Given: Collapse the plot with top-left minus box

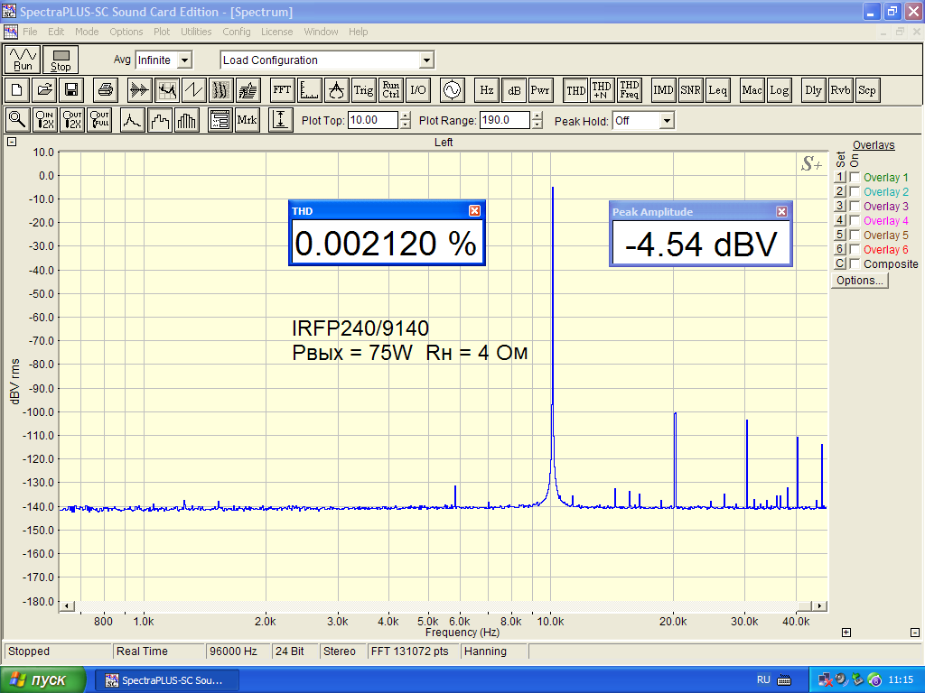Looking at the screenshot, I should (12, 142).
